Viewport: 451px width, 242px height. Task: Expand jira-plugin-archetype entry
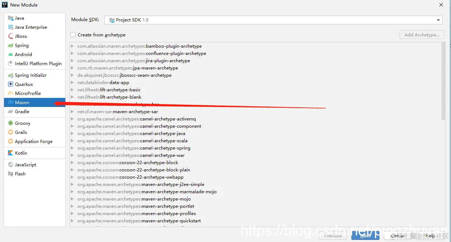[x=73, y=61]
